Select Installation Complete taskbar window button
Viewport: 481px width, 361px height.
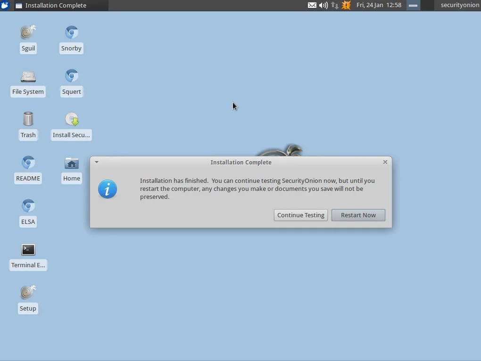click(61, 5)
